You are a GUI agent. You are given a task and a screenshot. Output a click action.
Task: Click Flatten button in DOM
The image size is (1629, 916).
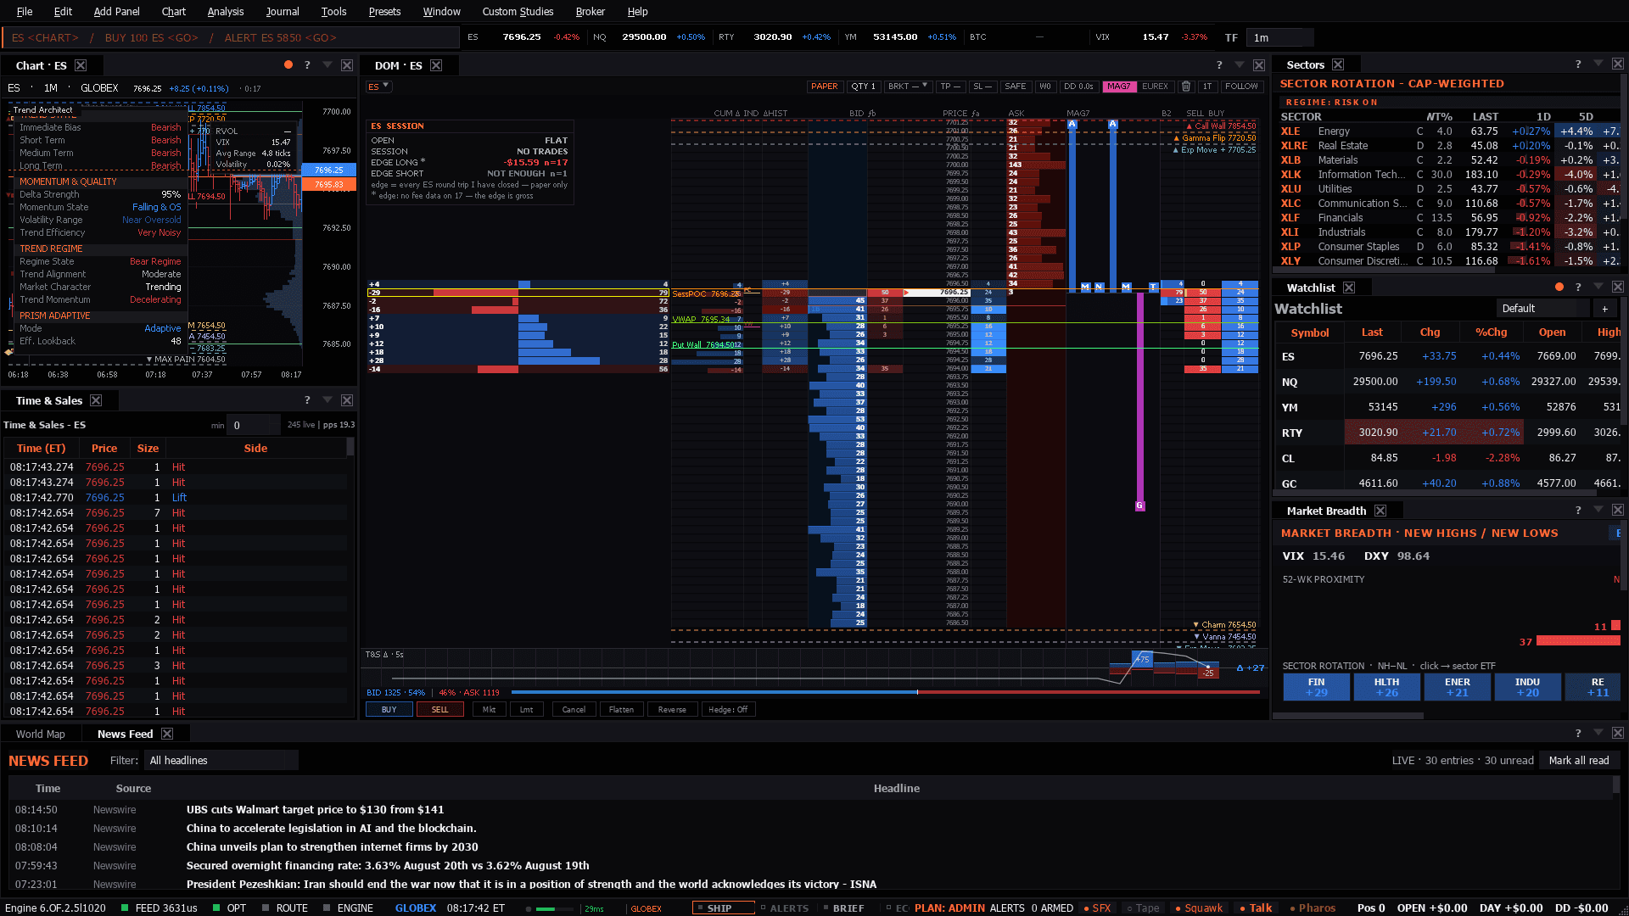tap(621, 710)
